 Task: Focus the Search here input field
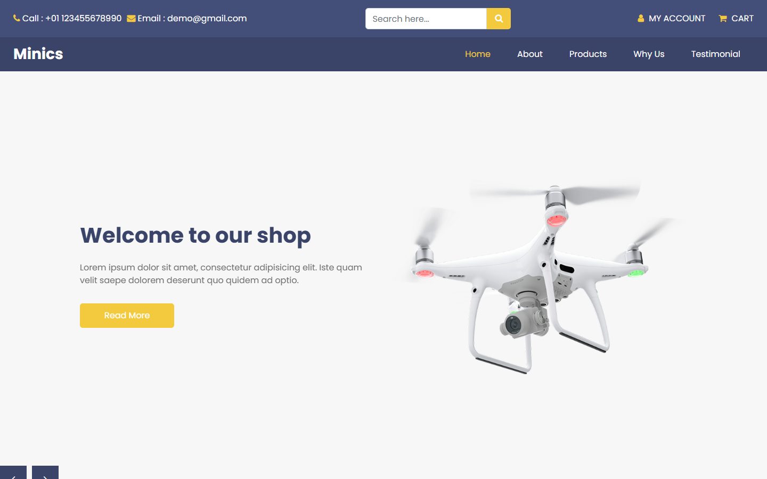426,19
